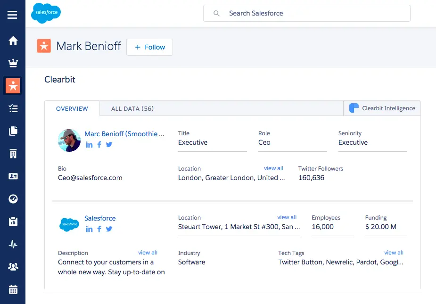Toggle the activity pulse icon in the sidebar
This screenshot has height=304, width=436.
pos(13,244)
